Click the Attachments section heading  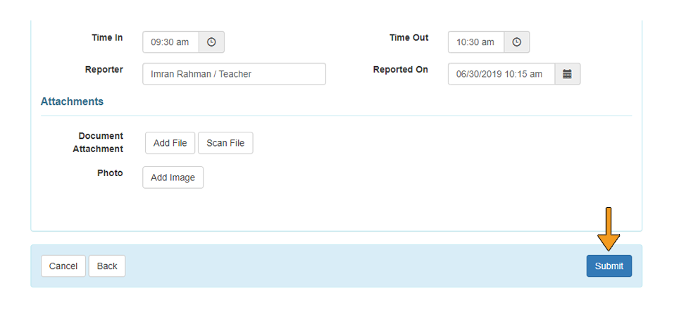tap(72, 101)
